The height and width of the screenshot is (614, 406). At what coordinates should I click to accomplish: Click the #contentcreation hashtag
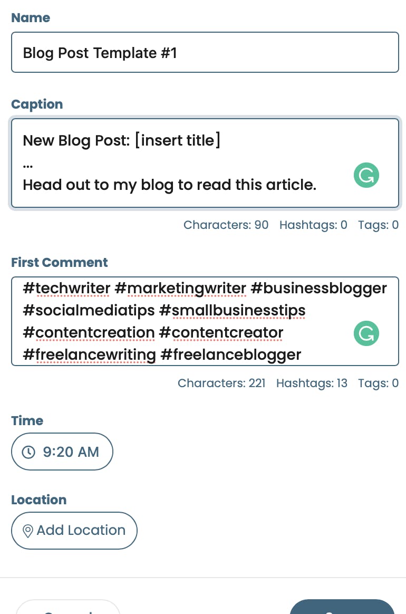coord(90,333)
